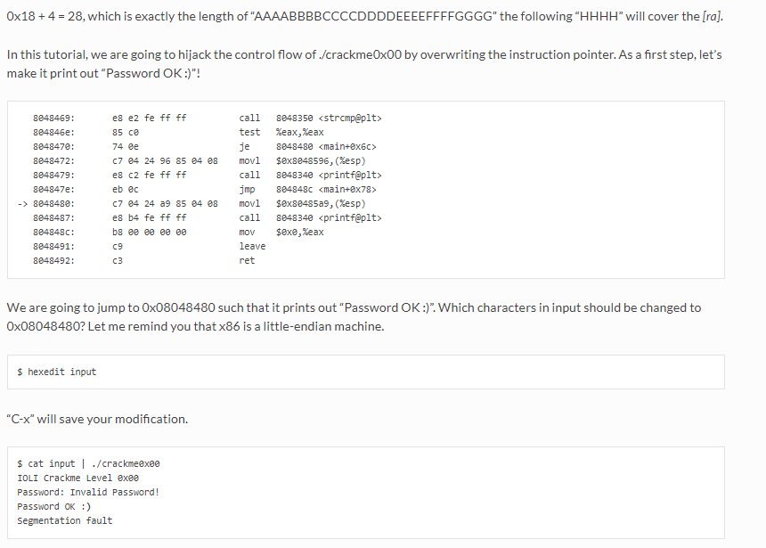Click the "$ hexedit input" command line
This screenshot has height=548, width=766.
click(x=57, y=372)
